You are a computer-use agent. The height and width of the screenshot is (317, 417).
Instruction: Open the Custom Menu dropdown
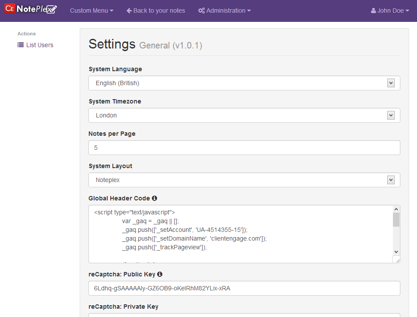point(91,10)
